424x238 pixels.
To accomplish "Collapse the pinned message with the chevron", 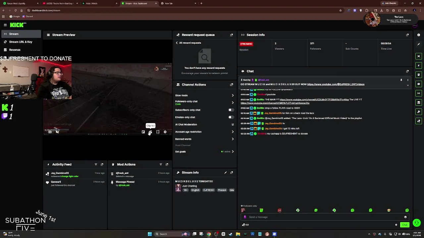I will point(408,85).
